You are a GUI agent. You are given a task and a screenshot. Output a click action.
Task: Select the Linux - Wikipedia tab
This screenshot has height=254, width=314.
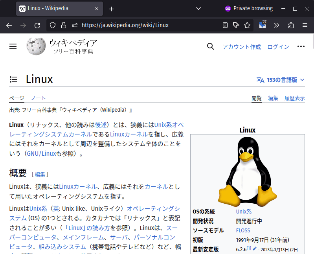(59, 9)
